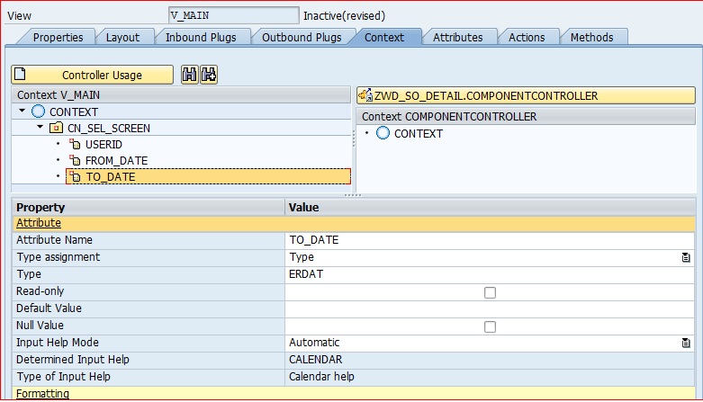Open the Properties tab
Screen dimensions: 703x402
tap(58, 37)
